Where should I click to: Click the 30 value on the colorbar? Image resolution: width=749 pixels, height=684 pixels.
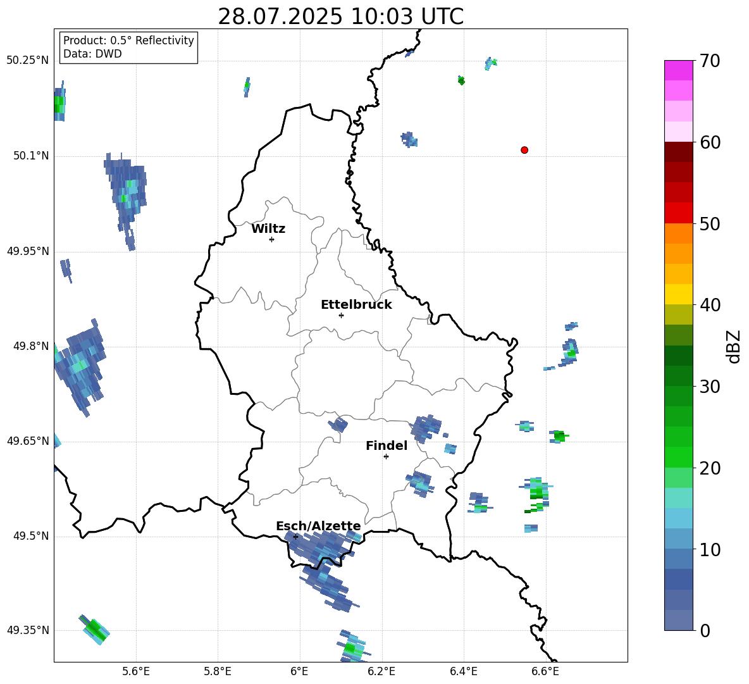(710, 387)
